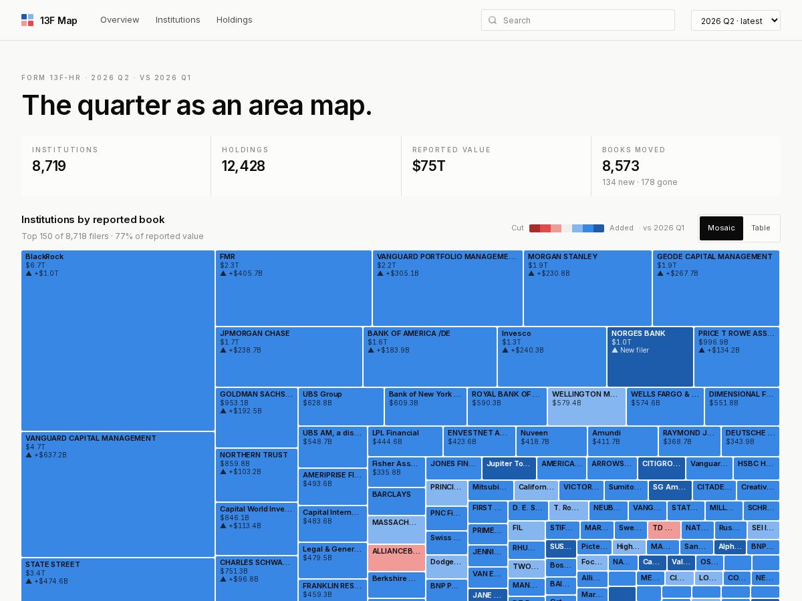The width and height of the screenshot is (802, 601).
Task: Click the magnifier icon in search box
Action: coord(493,20)
